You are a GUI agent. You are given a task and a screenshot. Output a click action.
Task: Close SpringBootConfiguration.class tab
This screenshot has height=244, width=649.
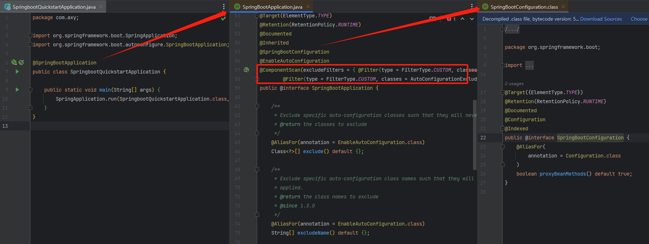tap(563, 7)
